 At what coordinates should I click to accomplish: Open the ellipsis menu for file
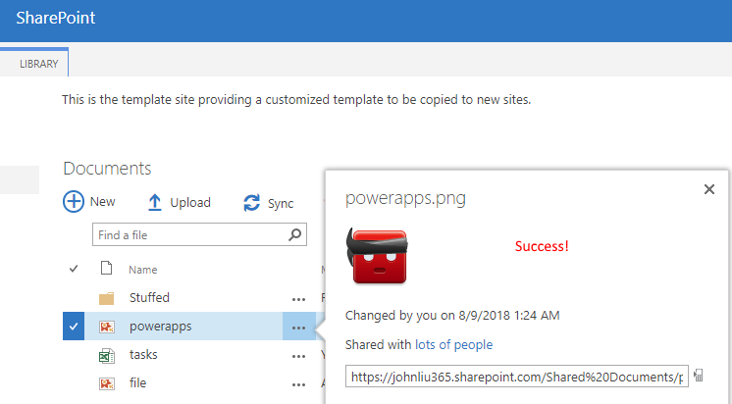(x=298, y=383)
